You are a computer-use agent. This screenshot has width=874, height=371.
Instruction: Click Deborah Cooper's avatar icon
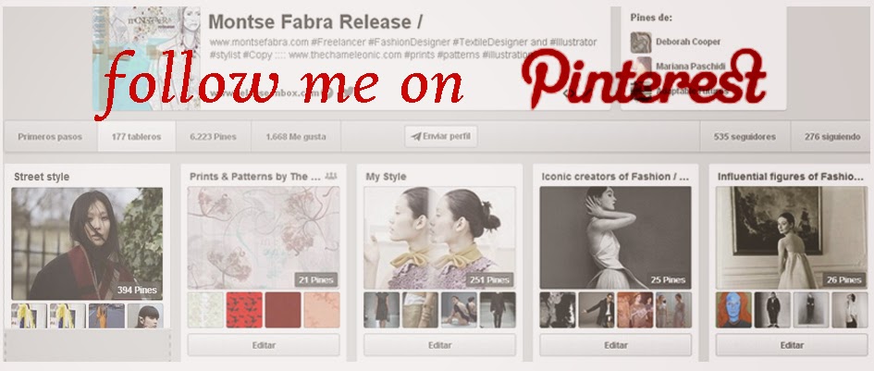pos(640,42)
